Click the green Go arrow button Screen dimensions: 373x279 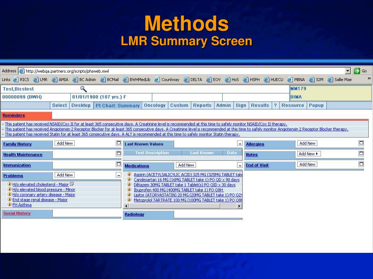(357, 71)
